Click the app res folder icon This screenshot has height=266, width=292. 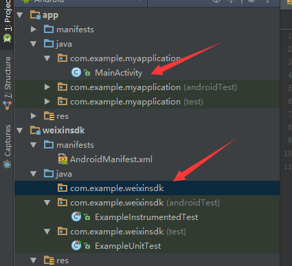point(49,116)
